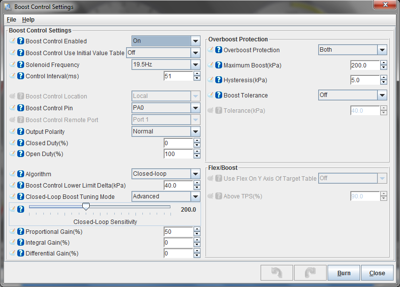Click help icon beside Hysteresis(kPa)
Screen dimensions: 400x287
click(x=219, y=80)
